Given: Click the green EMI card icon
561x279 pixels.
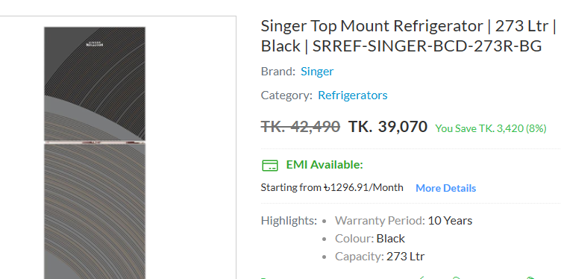Looking at the screenshot, I should 270,166.
